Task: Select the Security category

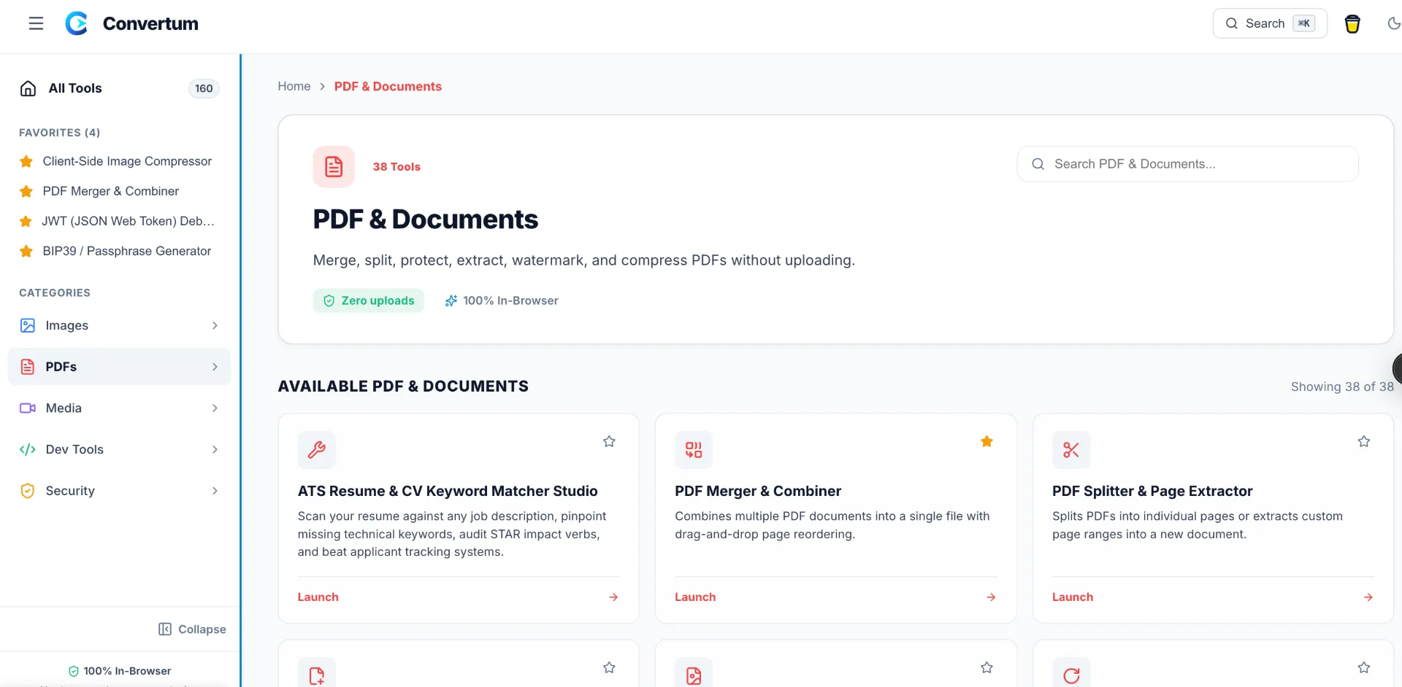Action: tap(119, 491)
